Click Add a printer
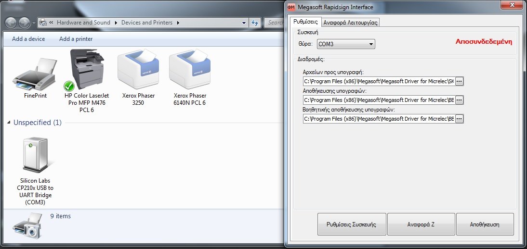 coord(76,39)
